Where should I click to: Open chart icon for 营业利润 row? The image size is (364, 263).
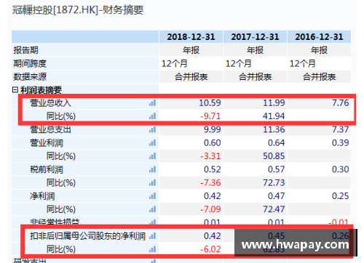click(x=152, y=143)
